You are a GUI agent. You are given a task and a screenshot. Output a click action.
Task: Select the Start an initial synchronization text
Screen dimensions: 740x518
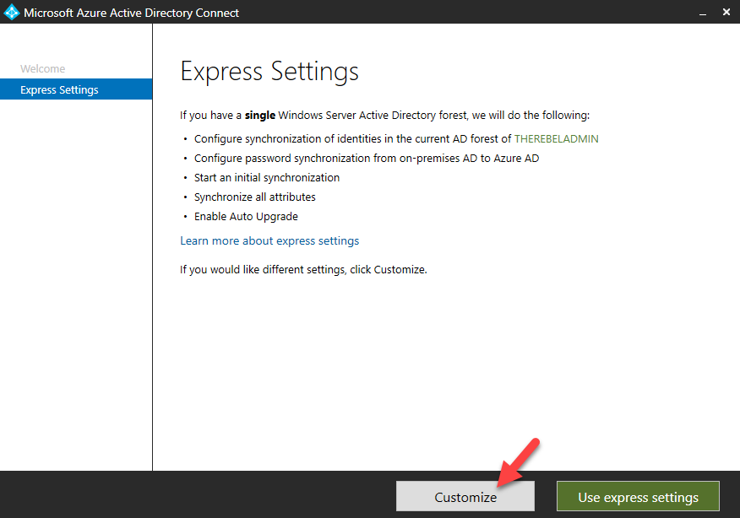click(x=267, y=178)
